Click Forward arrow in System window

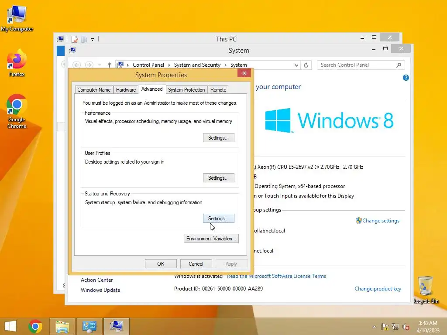[89, 65]
